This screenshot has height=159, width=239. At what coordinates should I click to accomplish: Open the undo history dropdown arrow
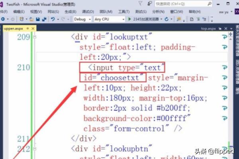(58, 19)
